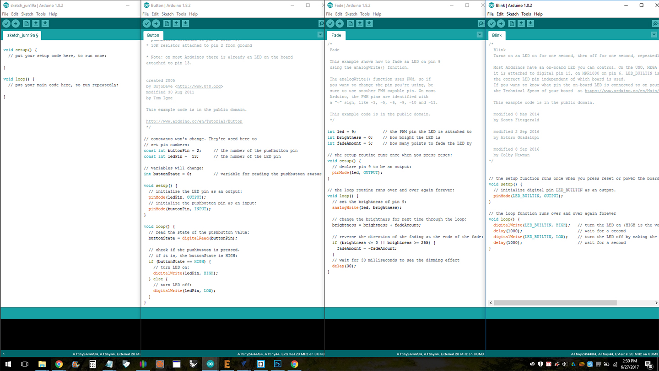
Task: Open Sketch menu in the Blink window
Action: (x=513, y=14)
